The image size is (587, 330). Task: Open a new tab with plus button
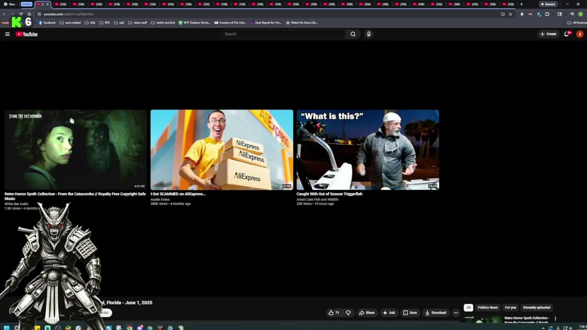tap(521, 4)
